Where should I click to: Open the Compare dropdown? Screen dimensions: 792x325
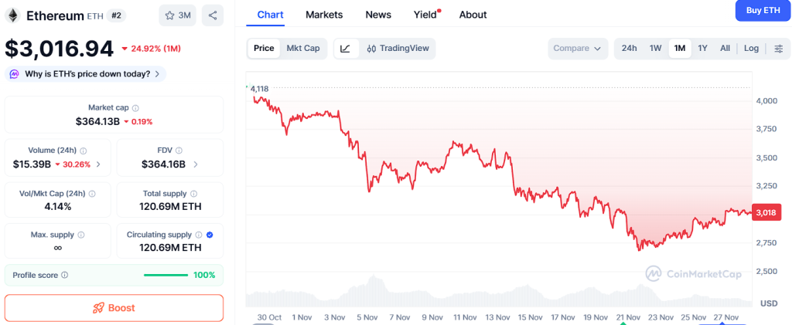[x=577, y=49]
